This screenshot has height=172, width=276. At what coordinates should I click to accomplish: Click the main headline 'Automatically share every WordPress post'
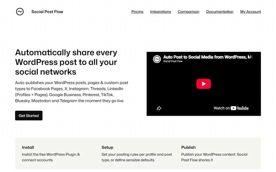coord(66,62)
